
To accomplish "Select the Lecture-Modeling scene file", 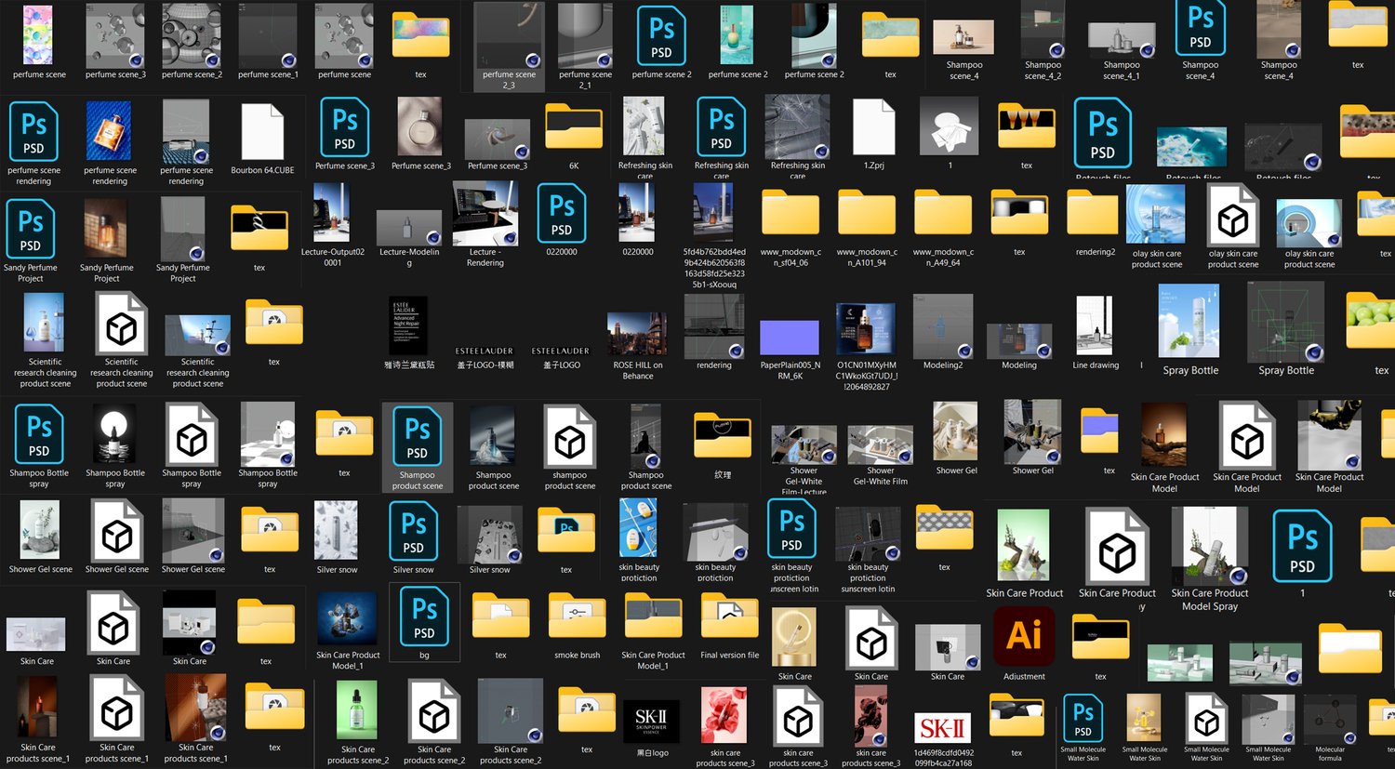I will (408, 228).
